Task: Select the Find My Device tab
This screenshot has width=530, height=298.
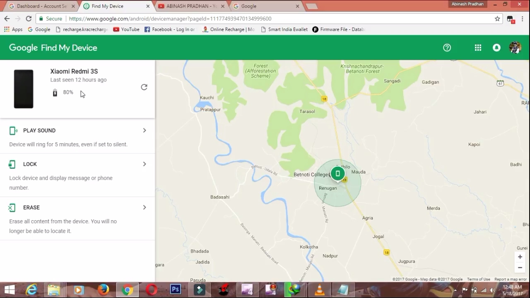Action: pos(116,6)
